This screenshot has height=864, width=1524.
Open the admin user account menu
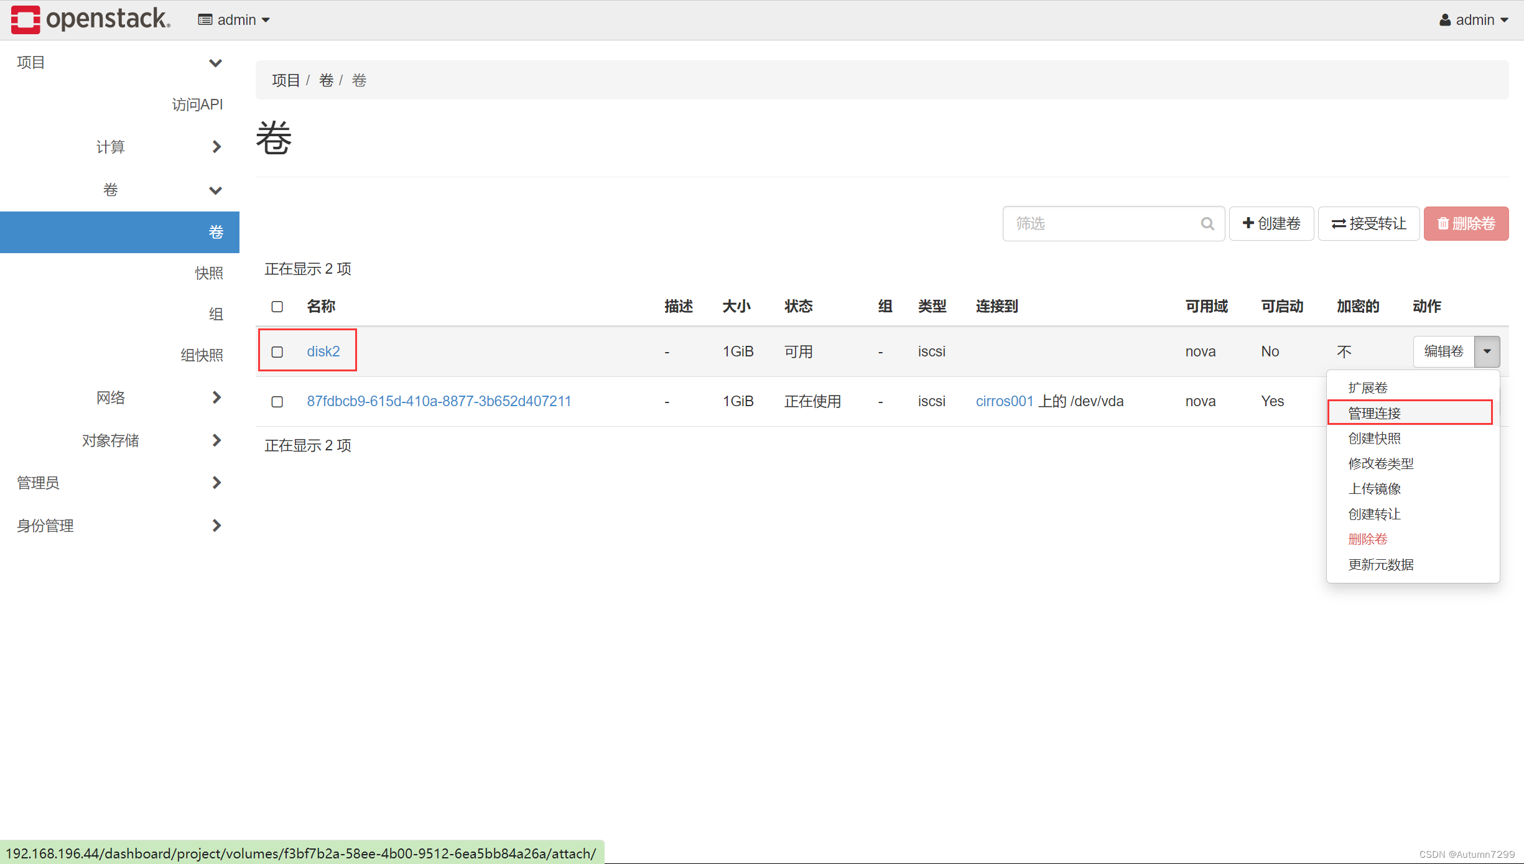click(1474, 20)
